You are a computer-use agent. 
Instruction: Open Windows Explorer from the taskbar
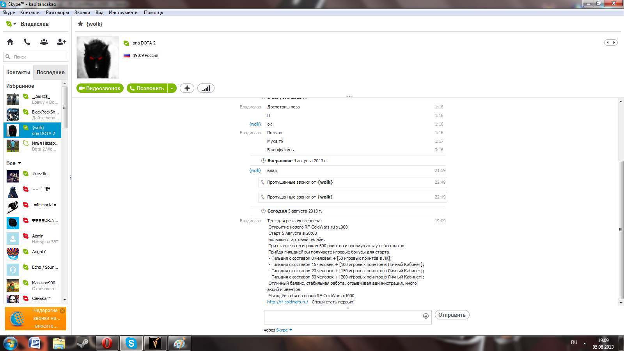click(x=59, y=343)
